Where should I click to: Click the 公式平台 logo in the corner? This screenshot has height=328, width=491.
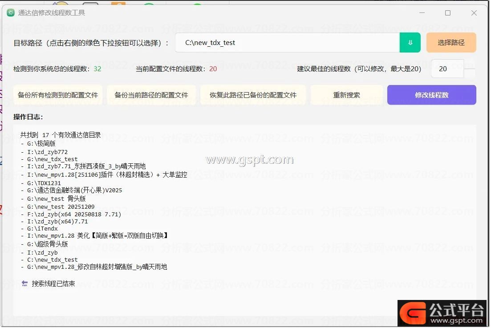coord(442,313)
